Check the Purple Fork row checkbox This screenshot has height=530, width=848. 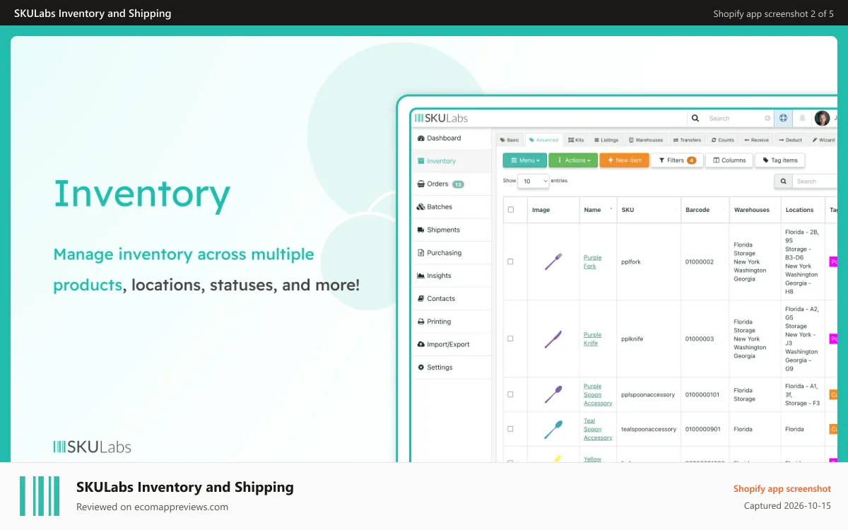[511, 261]
